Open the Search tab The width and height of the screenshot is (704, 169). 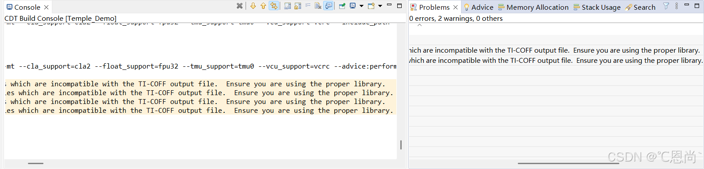click(640, 7)
